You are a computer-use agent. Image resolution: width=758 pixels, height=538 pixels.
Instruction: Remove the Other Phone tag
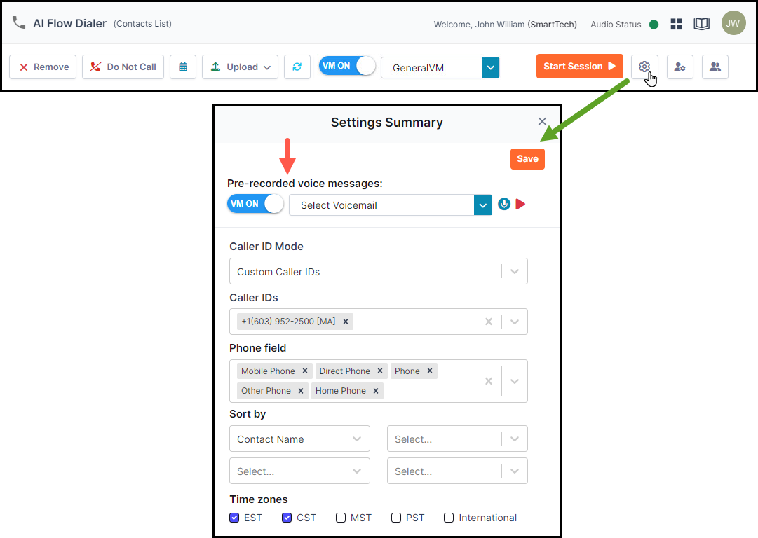click(301, 391)
